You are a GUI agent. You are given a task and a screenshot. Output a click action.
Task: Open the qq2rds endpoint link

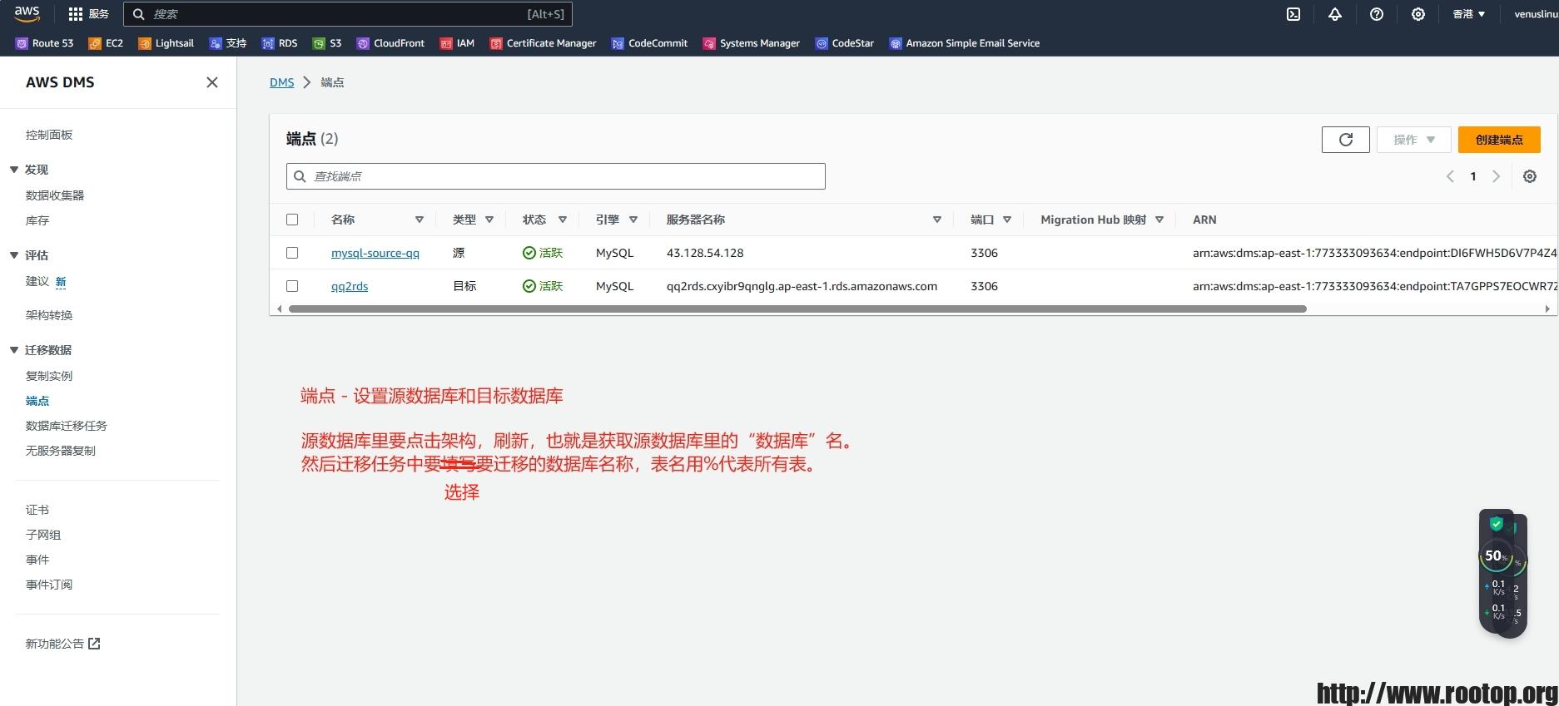click(350, 286)
